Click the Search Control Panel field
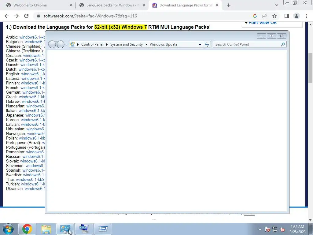 250,44
